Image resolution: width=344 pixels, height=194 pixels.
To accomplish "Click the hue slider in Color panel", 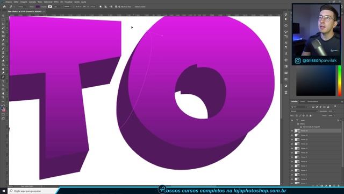I will (340, 81).
